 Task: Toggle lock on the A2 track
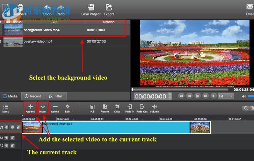(13, 146)
